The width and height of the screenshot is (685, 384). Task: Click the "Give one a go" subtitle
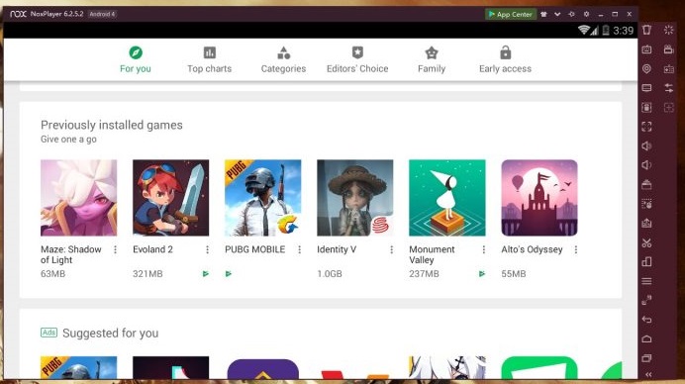68,140
